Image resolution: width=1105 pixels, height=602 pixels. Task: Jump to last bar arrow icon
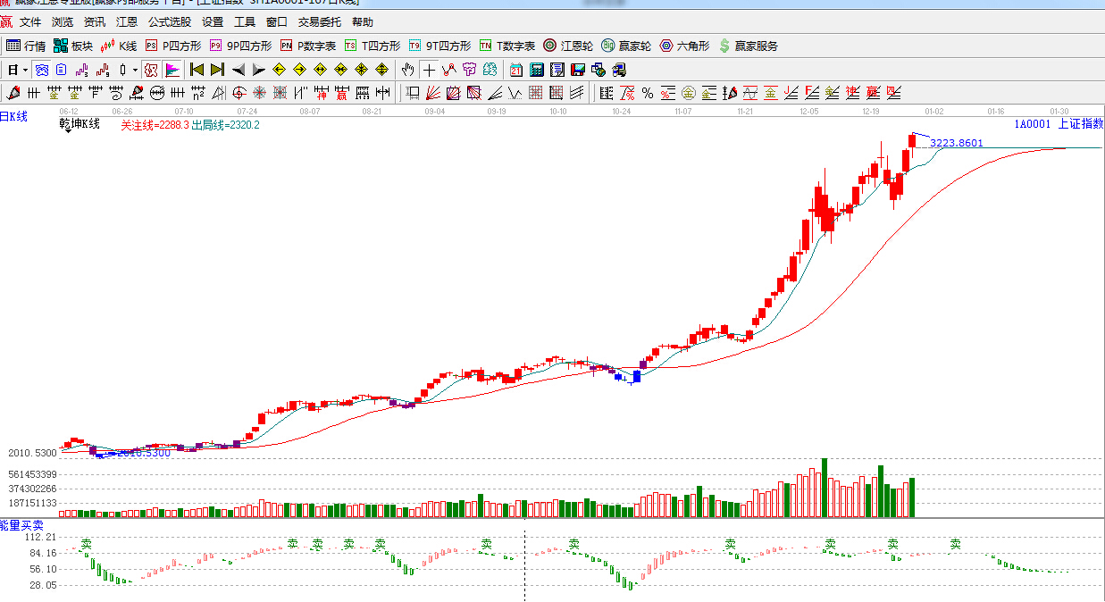pos(217,70)
